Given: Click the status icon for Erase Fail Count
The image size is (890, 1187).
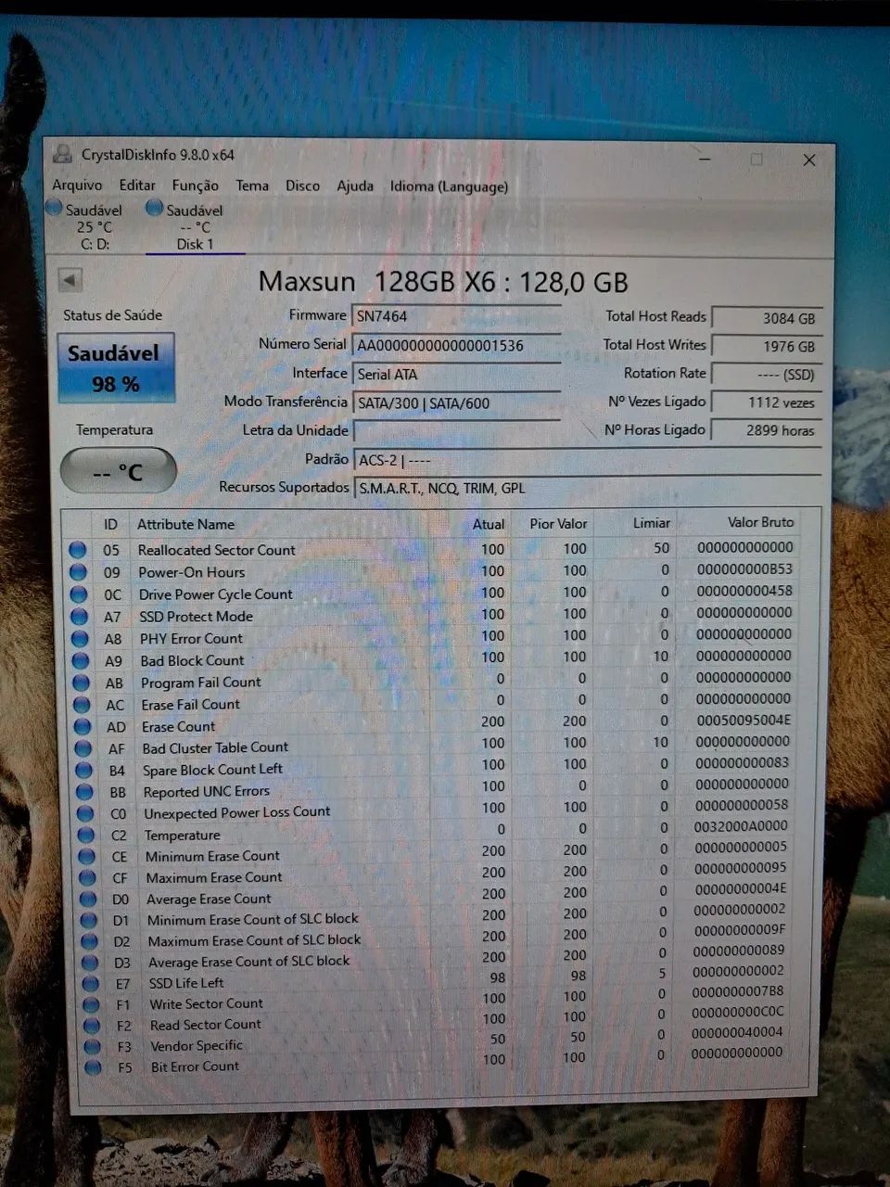Looking at the screenshot, I should coord(82,705).
